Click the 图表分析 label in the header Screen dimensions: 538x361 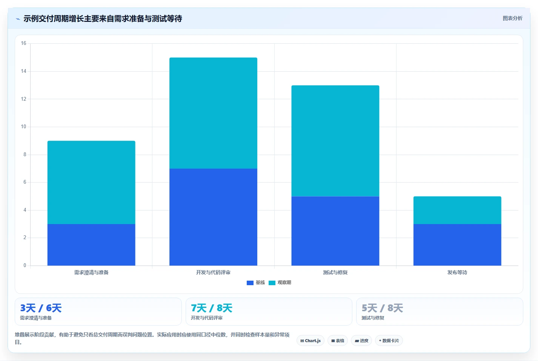[512, 18]
